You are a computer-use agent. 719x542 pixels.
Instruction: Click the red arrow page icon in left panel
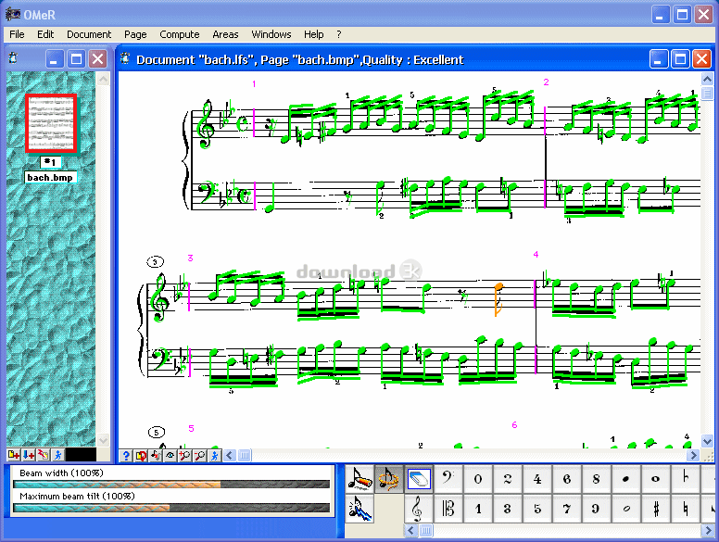[44, 455]
